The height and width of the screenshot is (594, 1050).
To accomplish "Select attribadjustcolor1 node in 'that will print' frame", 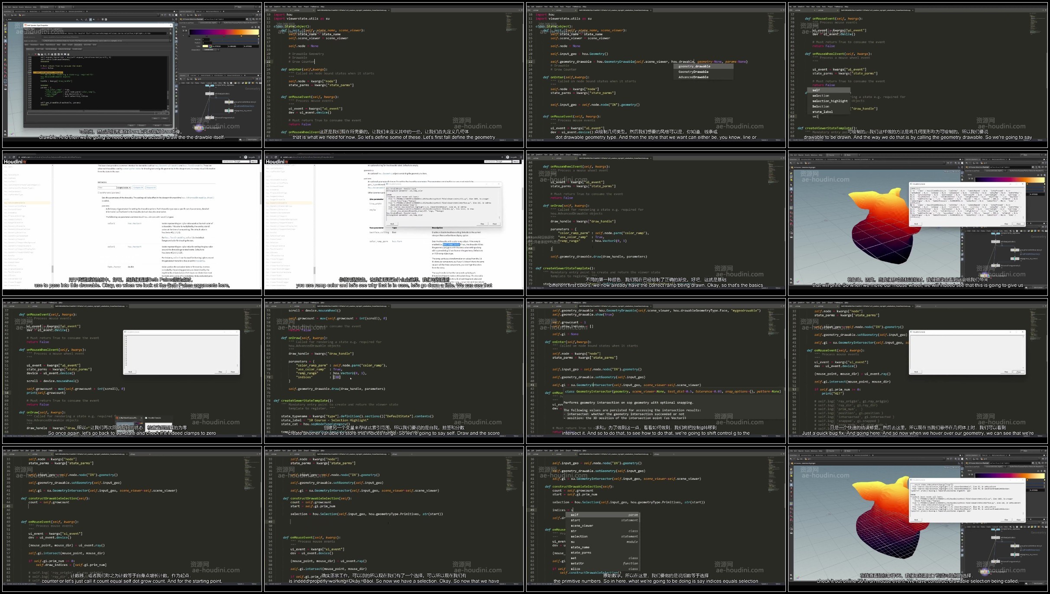I will [995, 241].
